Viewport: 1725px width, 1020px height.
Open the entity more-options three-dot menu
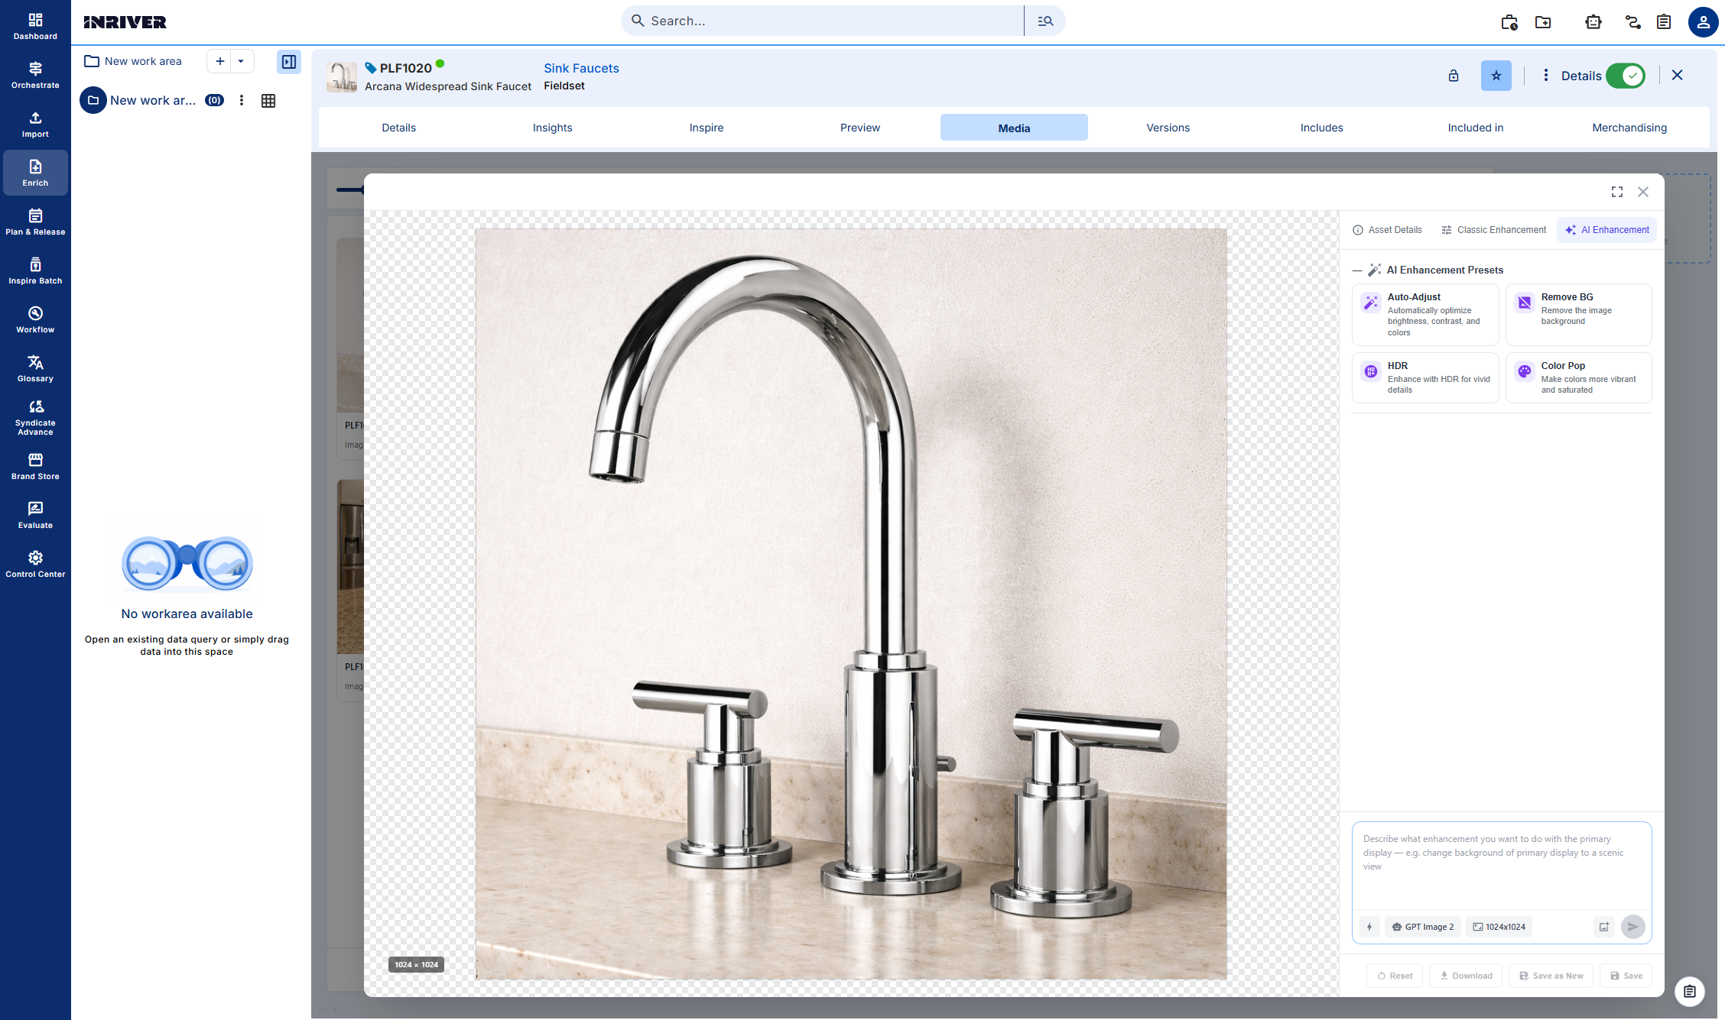[x=1546, y=75]
